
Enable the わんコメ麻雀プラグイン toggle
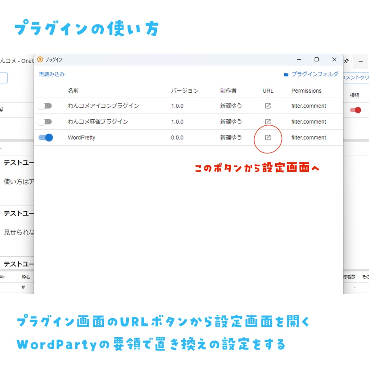click(x=45, y=121)
